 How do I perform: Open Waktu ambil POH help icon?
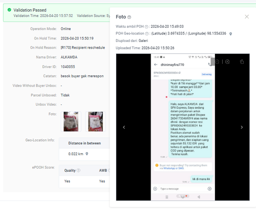[x=146, y=27]
